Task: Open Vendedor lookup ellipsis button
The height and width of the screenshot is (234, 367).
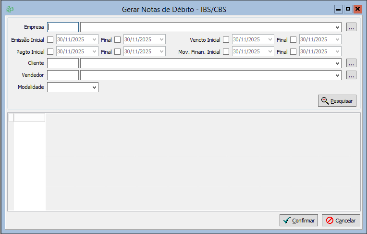Action: (x=351, y=75)
